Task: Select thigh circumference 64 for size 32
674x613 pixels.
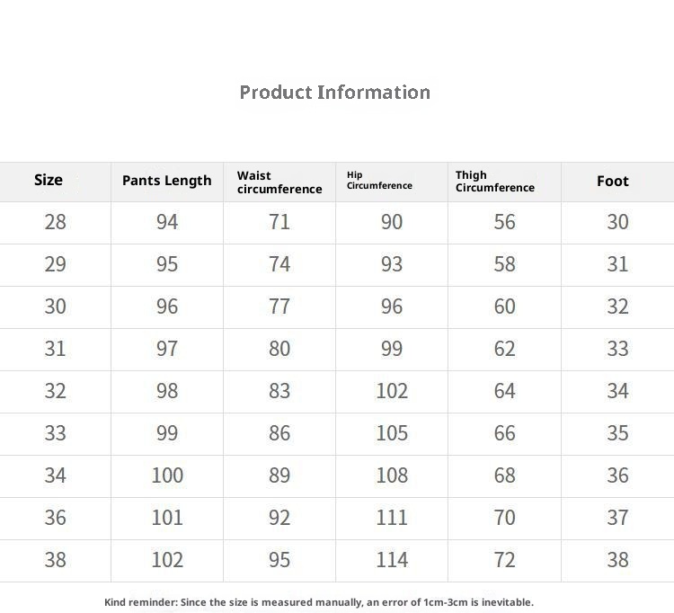Action: coord(504,391)
